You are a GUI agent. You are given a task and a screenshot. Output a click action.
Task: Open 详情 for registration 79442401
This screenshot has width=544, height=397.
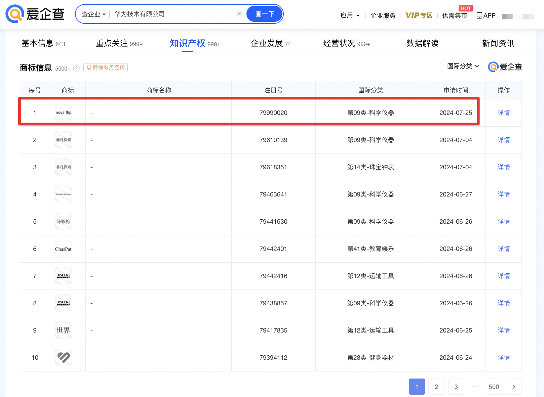[x=503, y=249]
